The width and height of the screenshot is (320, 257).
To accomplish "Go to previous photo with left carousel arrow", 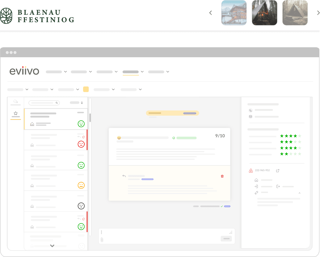I will coord(211,13).
